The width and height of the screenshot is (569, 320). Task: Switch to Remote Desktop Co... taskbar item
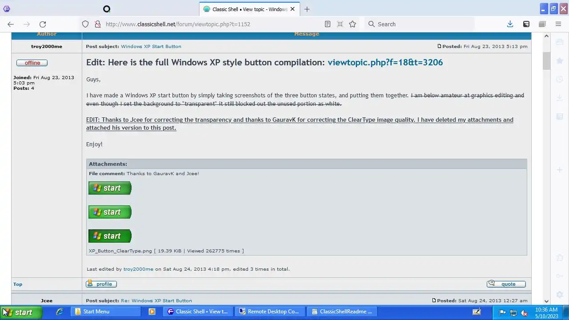pyautogui.click(x=270, y=312)
